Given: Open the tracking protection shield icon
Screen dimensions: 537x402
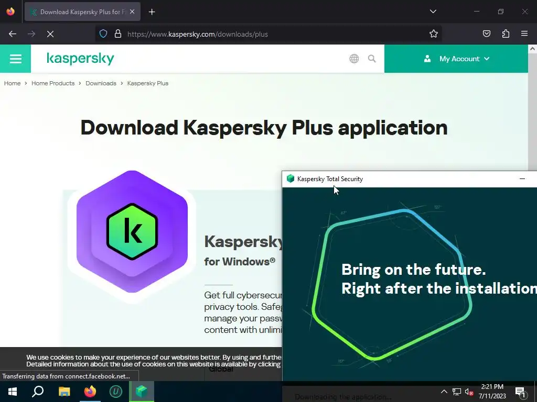Looking at the screenshot, I should point(103,34).
